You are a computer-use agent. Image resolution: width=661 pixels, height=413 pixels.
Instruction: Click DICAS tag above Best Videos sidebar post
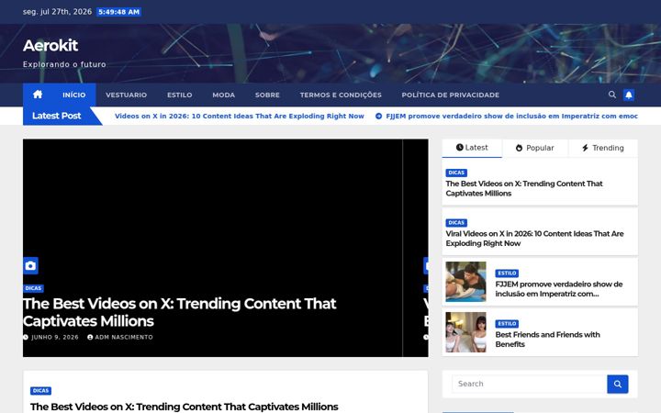point(456,173)
